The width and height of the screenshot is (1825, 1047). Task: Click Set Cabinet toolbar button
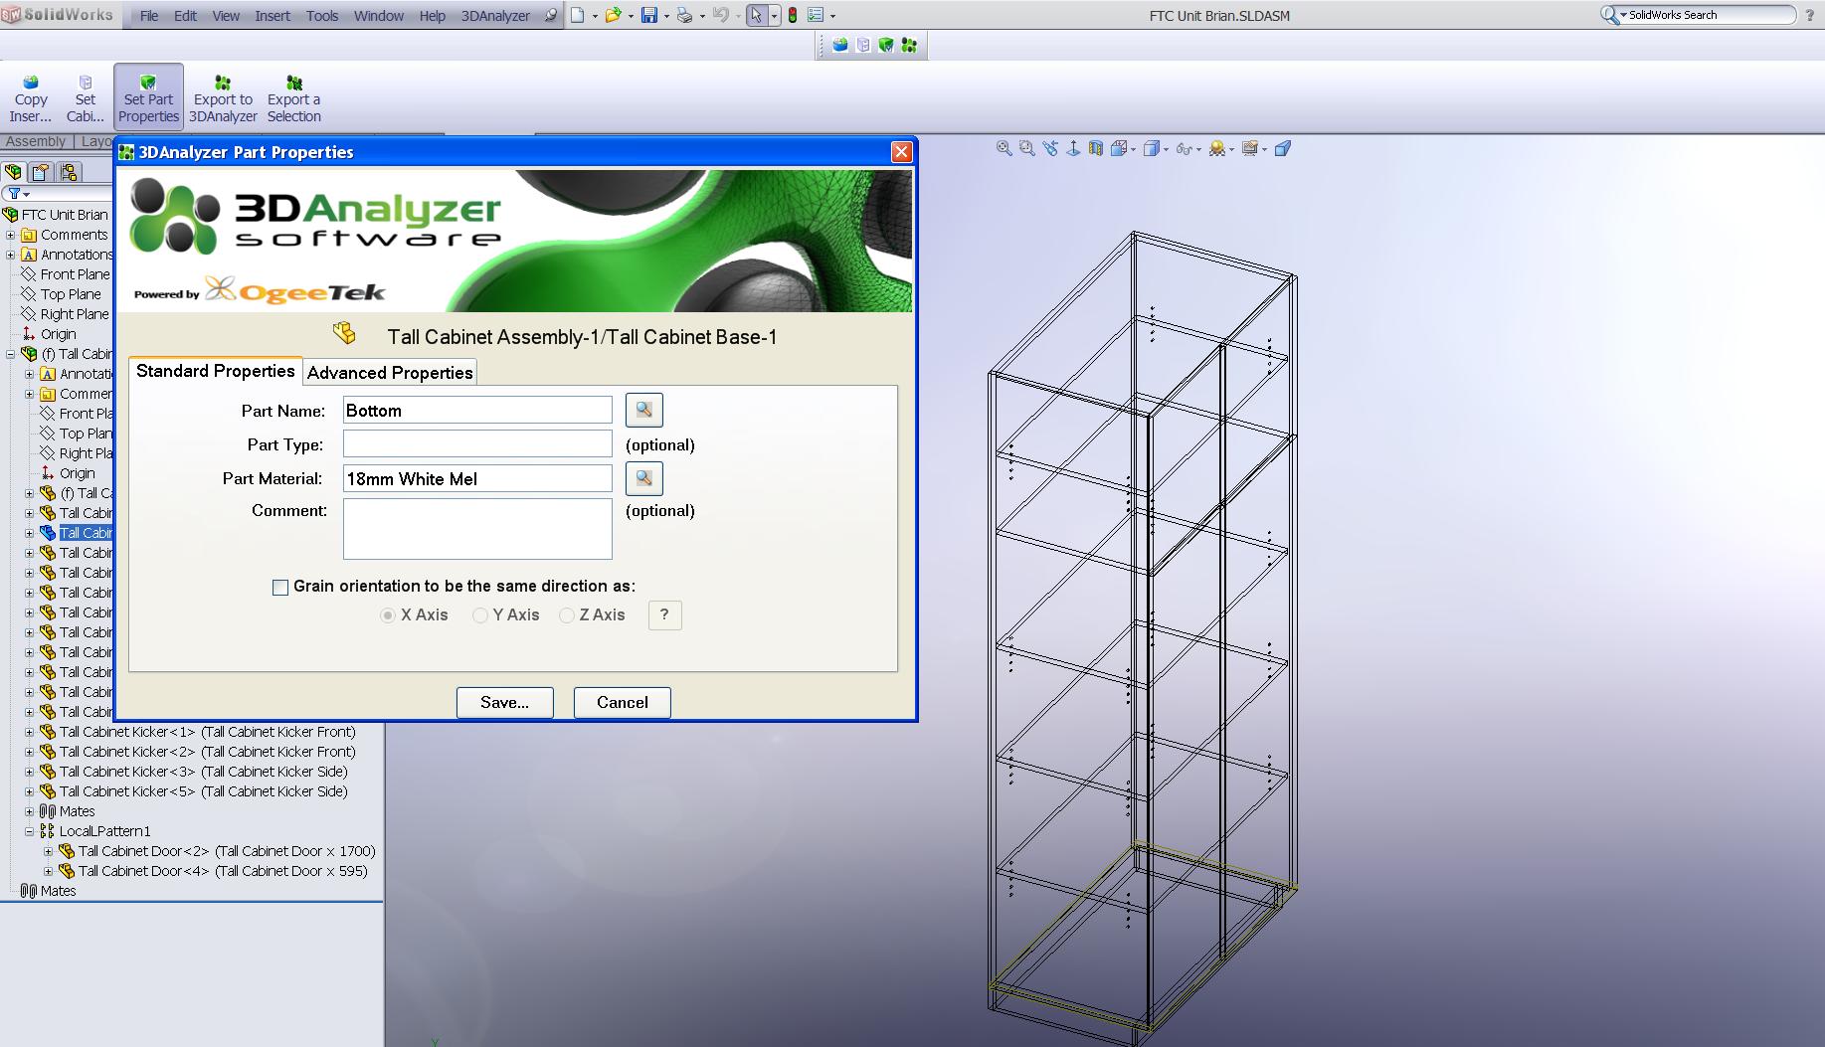coord(86,98)
